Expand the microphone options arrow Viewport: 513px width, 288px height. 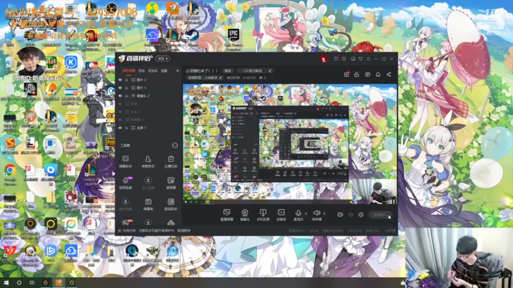306,214
